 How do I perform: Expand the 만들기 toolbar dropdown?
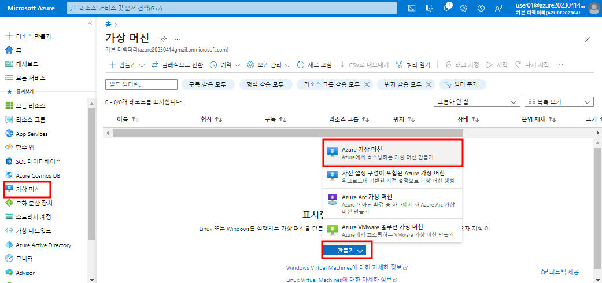(x=127, y=65)
